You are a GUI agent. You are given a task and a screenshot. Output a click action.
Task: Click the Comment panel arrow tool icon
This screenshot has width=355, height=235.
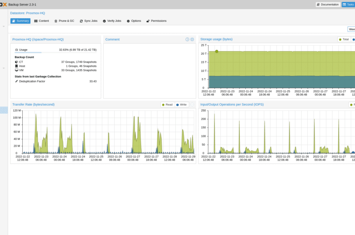tap(187, 40)
